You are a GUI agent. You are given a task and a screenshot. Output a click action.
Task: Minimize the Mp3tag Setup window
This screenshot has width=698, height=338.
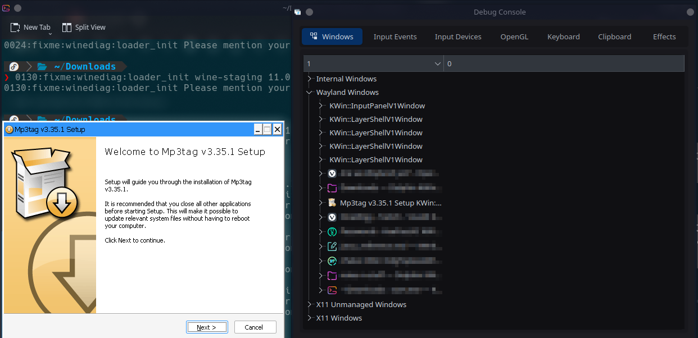[258, 130]
